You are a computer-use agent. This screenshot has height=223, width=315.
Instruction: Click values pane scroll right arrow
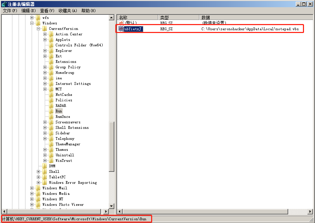coord(311,211)
